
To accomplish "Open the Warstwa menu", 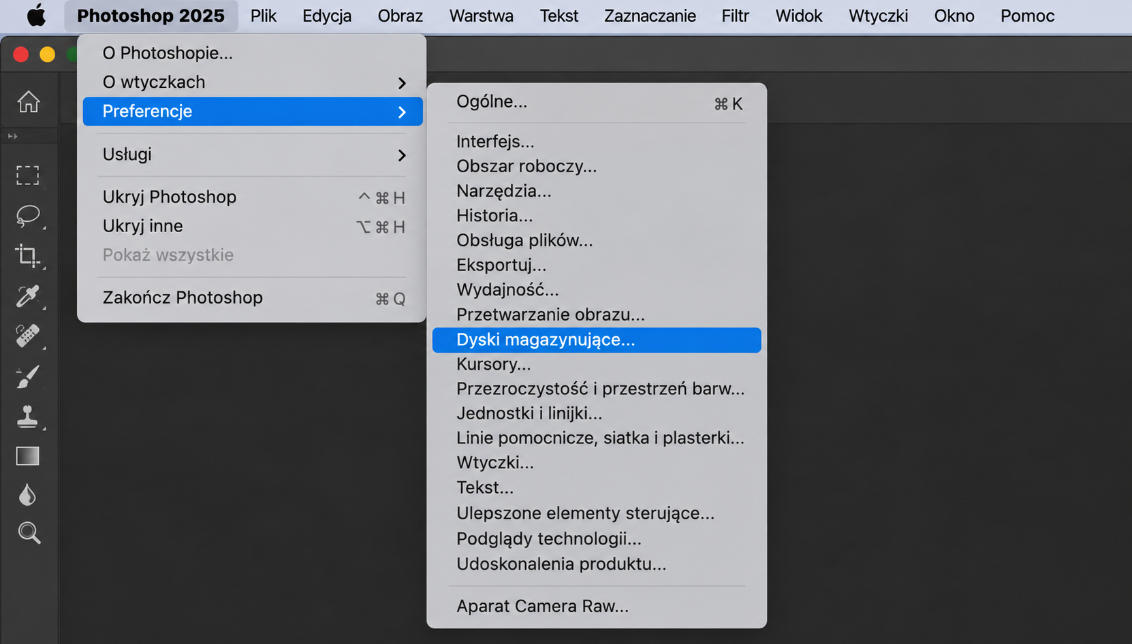I will 482,16.
